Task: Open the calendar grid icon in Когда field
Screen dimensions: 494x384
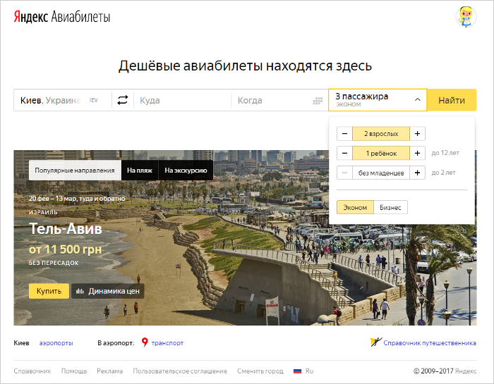Action: (318, 101)
